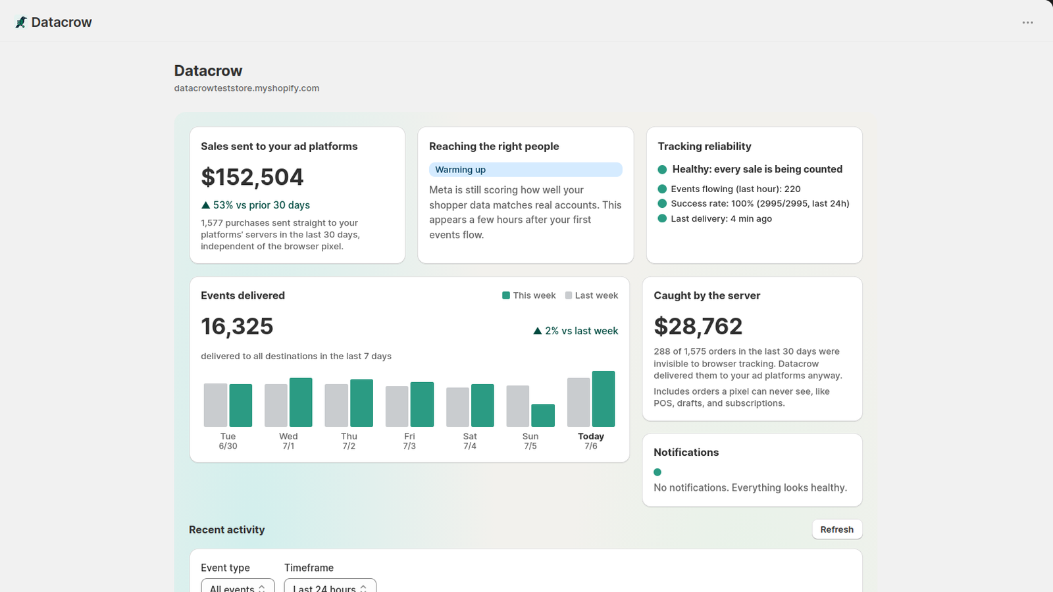Click the green Healthy status dot

tap(662, 170)
